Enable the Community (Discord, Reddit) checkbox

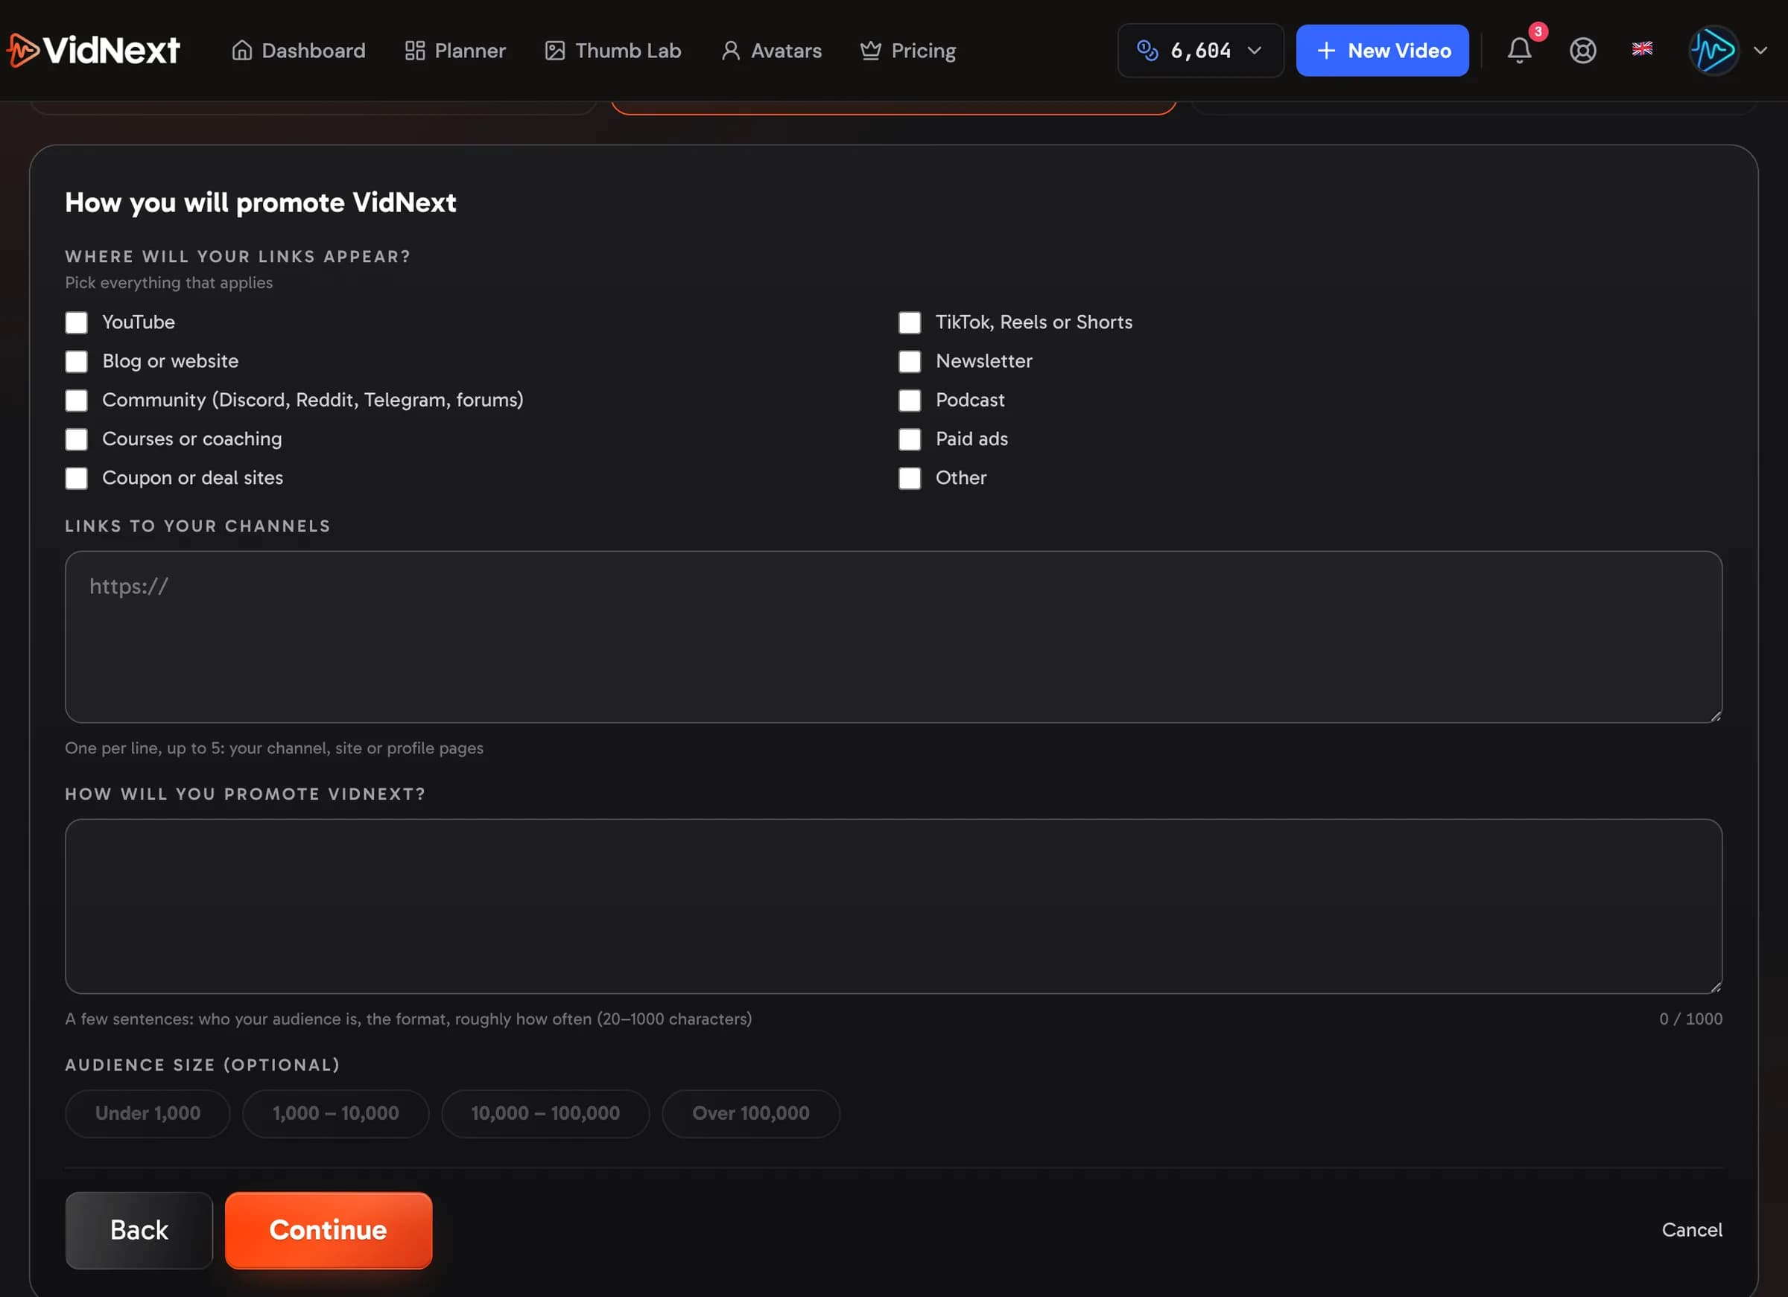click(x=77, y=401)
